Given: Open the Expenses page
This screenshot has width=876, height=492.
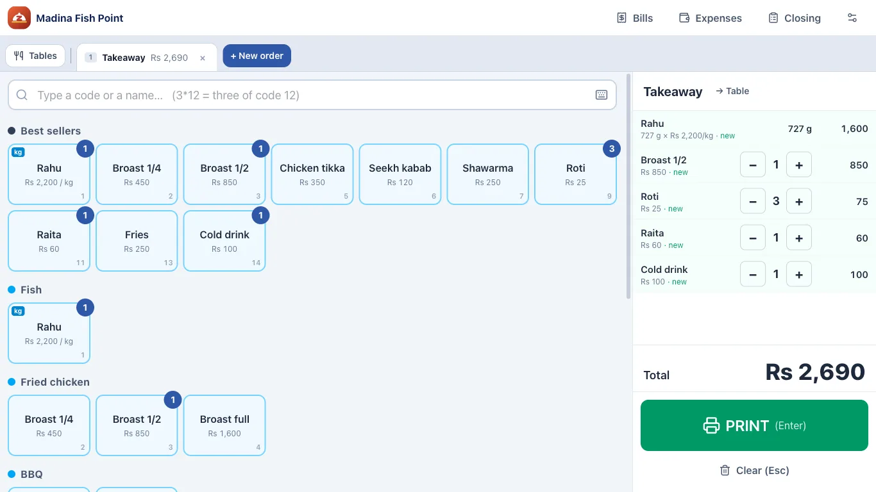Looking at the screenshot, I should (711, 18).
